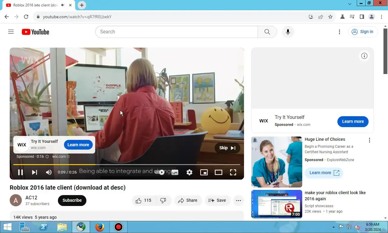The height and width of the screenshot is (233, 388).
Task: Open player settings gear
Action: (x=189, y=172)
